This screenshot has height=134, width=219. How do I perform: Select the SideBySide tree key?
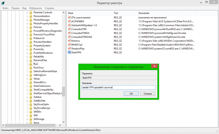39,100
